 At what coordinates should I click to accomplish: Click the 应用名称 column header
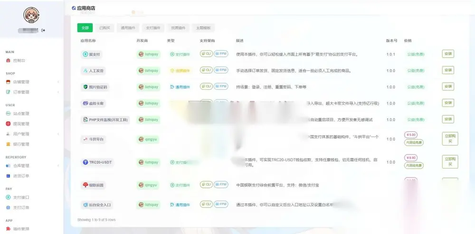click(88, 41)
